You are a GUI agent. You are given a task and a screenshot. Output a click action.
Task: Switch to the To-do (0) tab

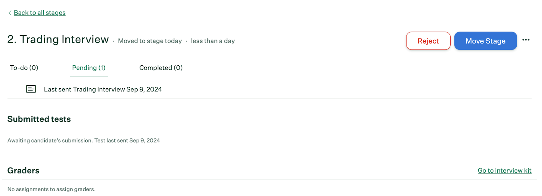tap(24, 68)
